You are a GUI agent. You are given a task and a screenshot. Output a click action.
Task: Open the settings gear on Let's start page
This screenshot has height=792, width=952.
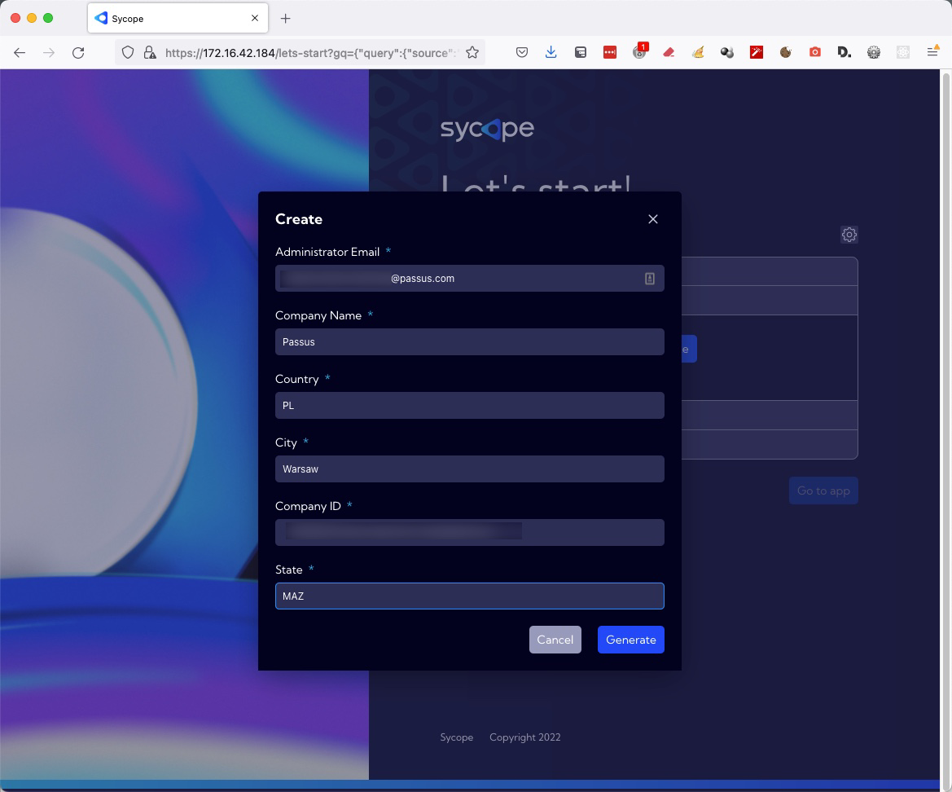pyautogui.click(x=849, y=235)
